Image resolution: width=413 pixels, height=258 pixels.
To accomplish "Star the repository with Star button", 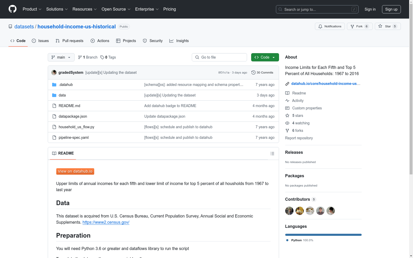I will tap(388, 26).
